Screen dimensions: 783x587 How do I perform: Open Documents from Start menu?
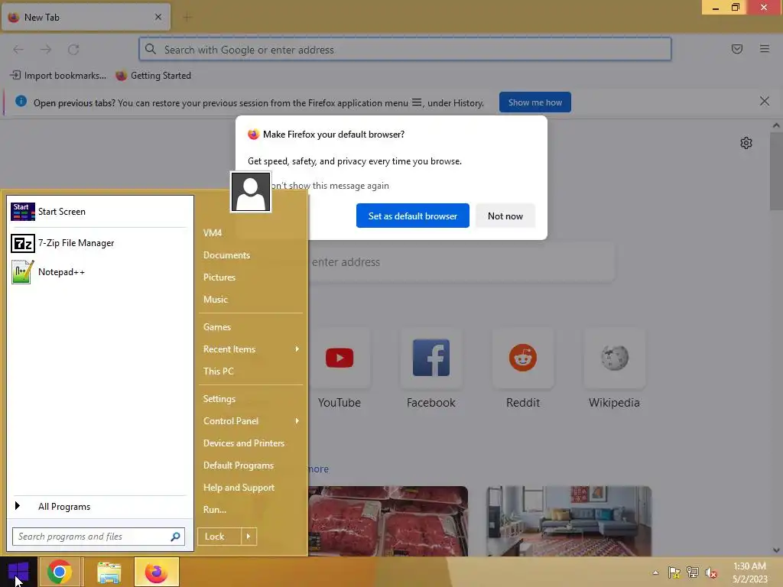(x=226, y=255)
